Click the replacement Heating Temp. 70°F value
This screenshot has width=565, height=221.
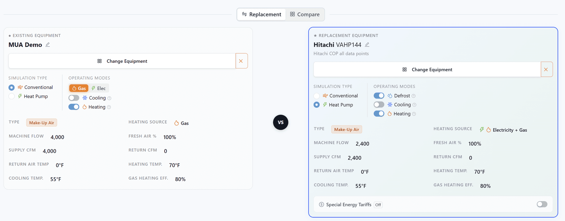tap(480, 172)
